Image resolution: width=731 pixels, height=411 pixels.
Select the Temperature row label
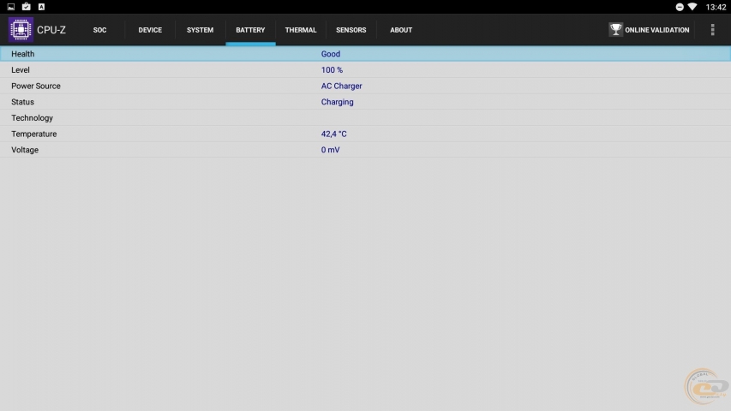click(34, 134)
